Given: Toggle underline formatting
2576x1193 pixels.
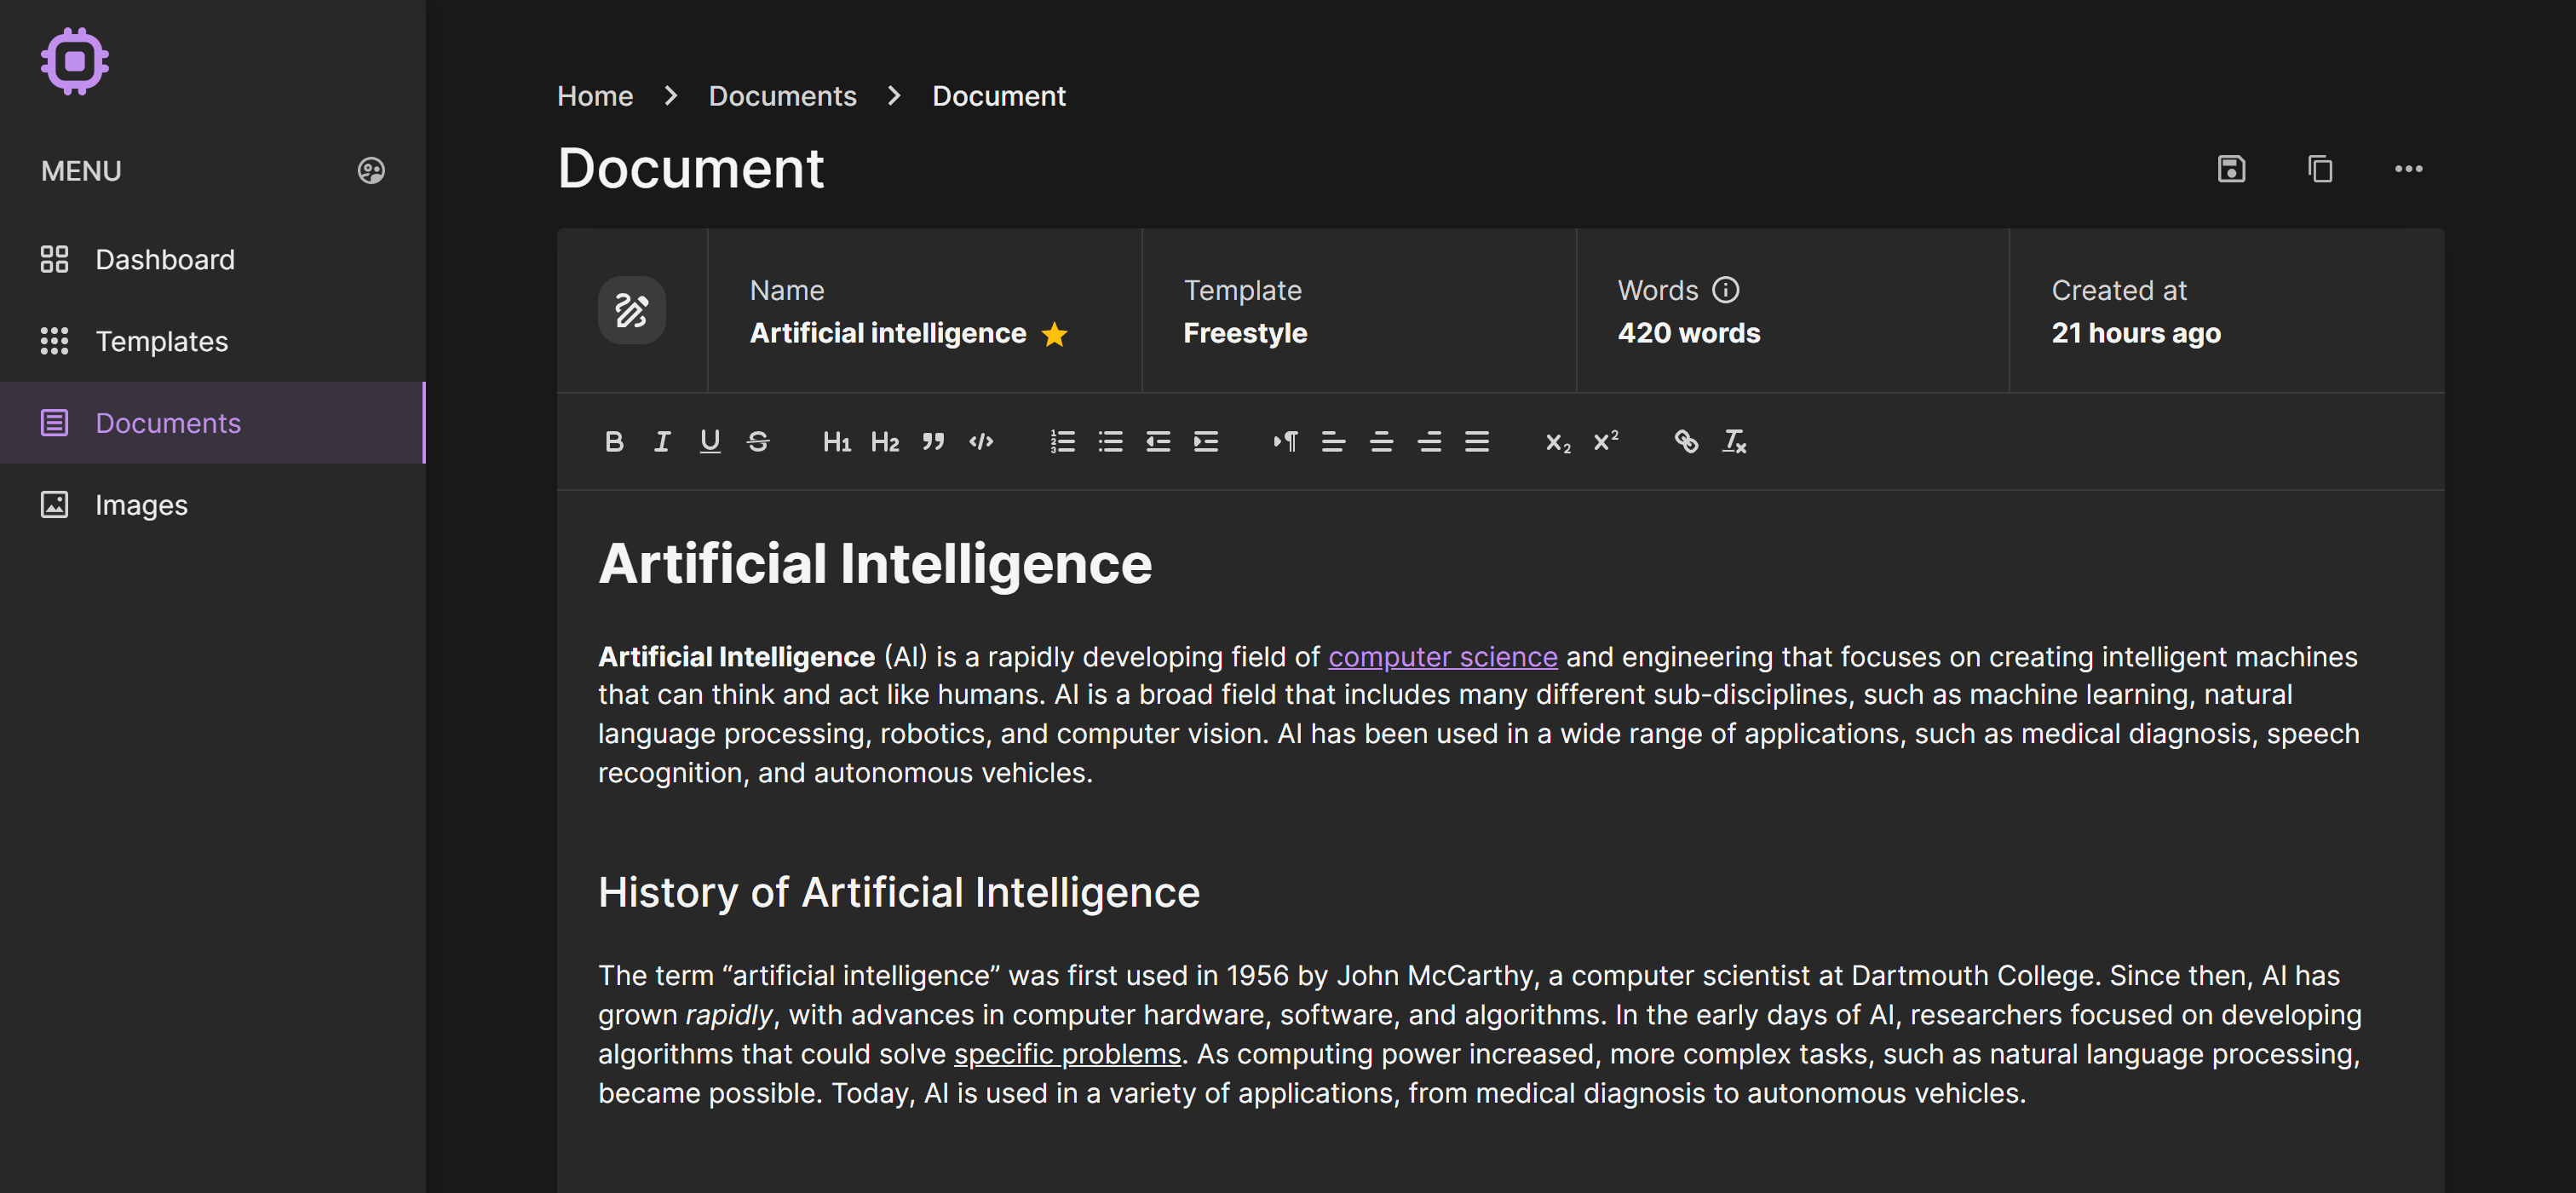Looking at the screenshot, I should [x=710, y=441].
